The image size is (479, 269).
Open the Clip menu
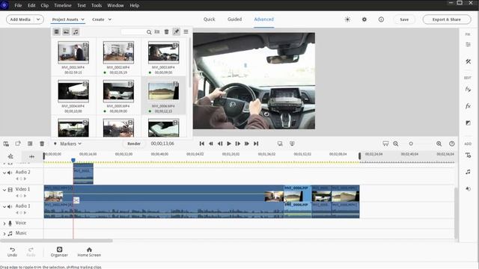tap(45, 5)
